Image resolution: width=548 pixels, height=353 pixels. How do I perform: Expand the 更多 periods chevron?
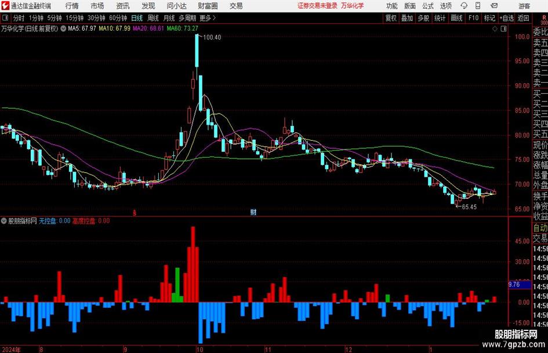[x=214, y=18]
